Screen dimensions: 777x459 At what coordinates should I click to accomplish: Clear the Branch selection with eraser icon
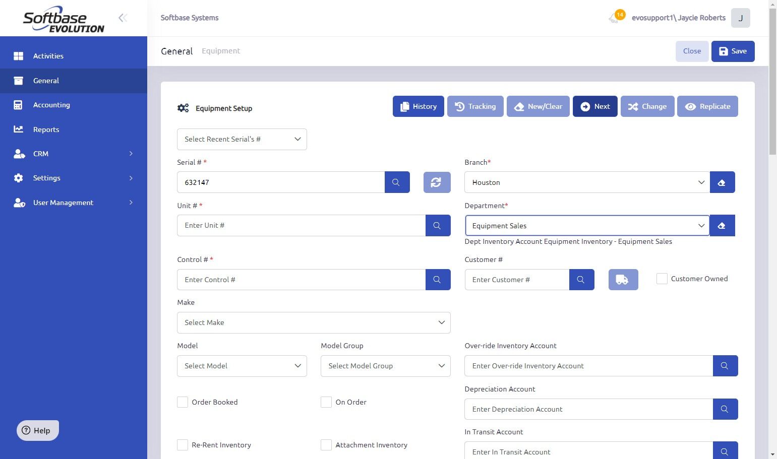coord(722,182)
